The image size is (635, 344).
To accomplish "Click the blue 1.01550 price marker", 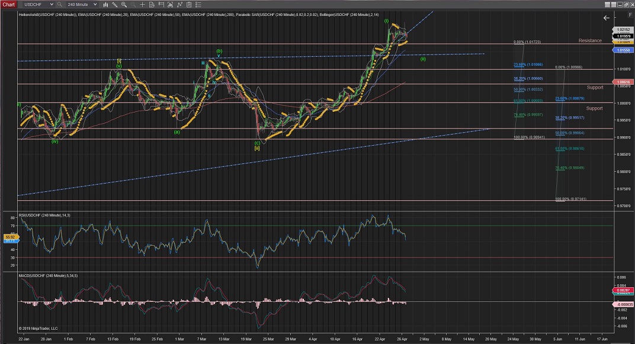I will 623,50.
